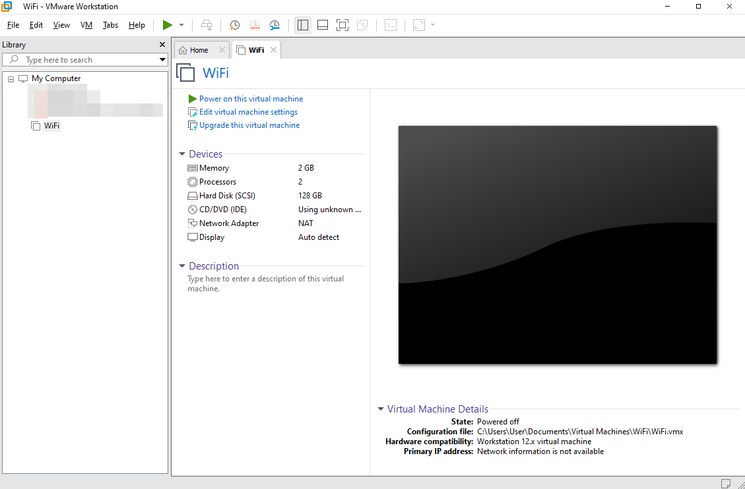Click the VM screen preview thumbnail
The width and height of the screenshot is (745, 489).
point(558,244)
